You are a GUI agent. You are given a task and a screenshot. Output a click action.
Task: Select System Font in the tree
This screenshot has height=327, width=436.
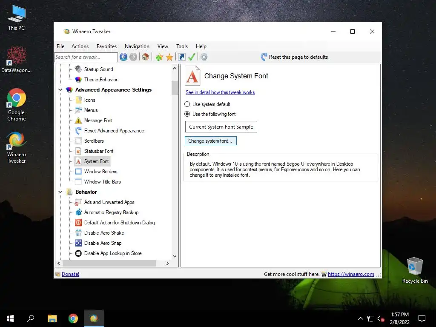coord(96,161)
